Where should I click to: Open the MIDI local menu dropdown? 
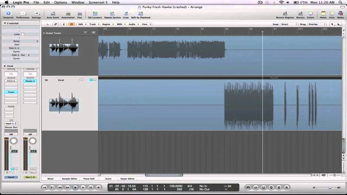[x=121, y=24]
